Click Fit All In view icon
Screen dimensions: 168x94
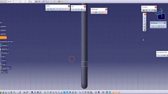[x=48, y=92]
